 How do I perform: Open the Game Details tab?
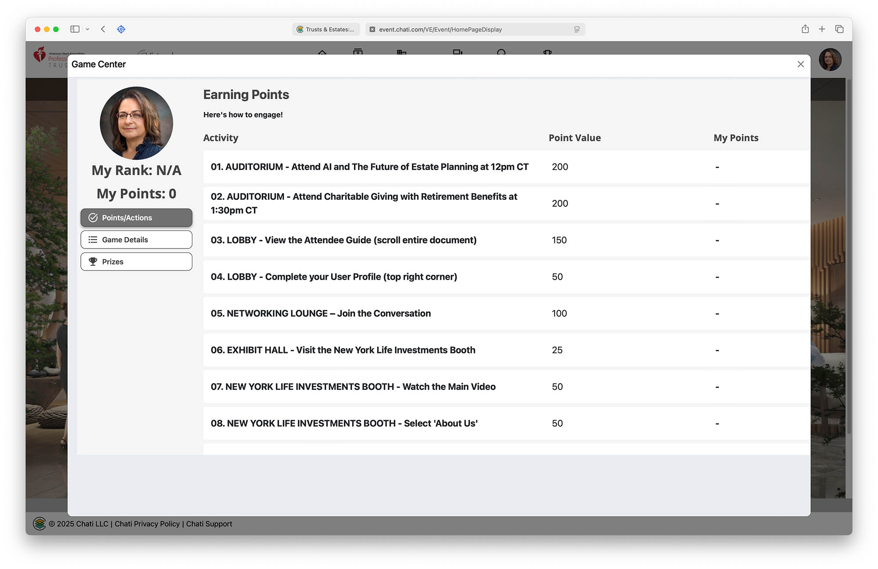(136, 240)
